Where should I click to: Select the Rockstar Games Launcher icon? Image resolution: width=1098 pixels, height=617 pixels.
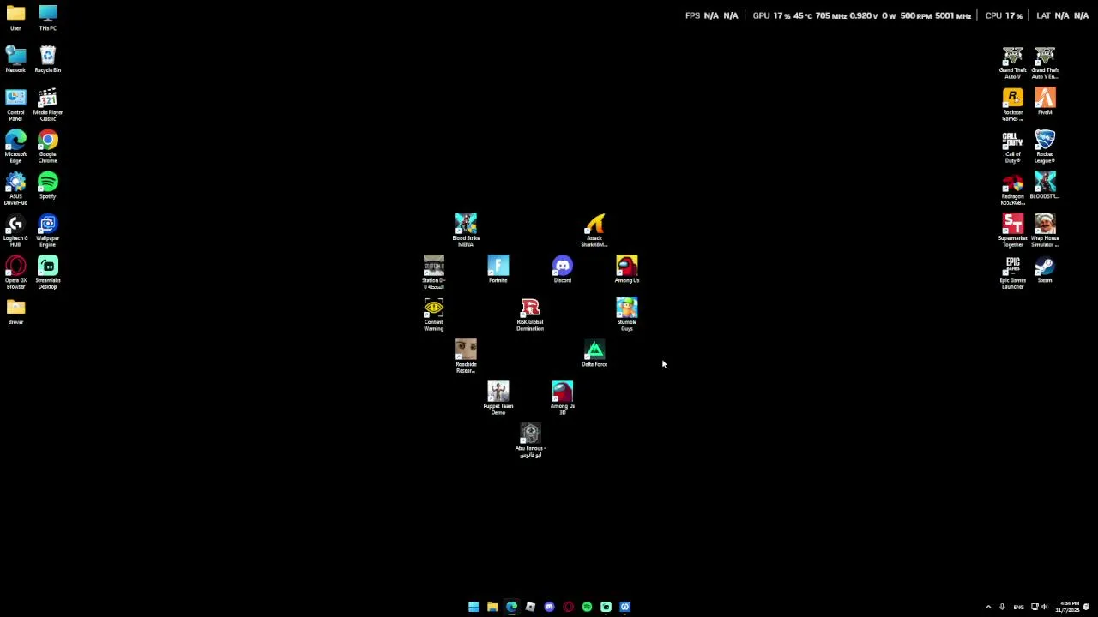tap(1013, 105)
